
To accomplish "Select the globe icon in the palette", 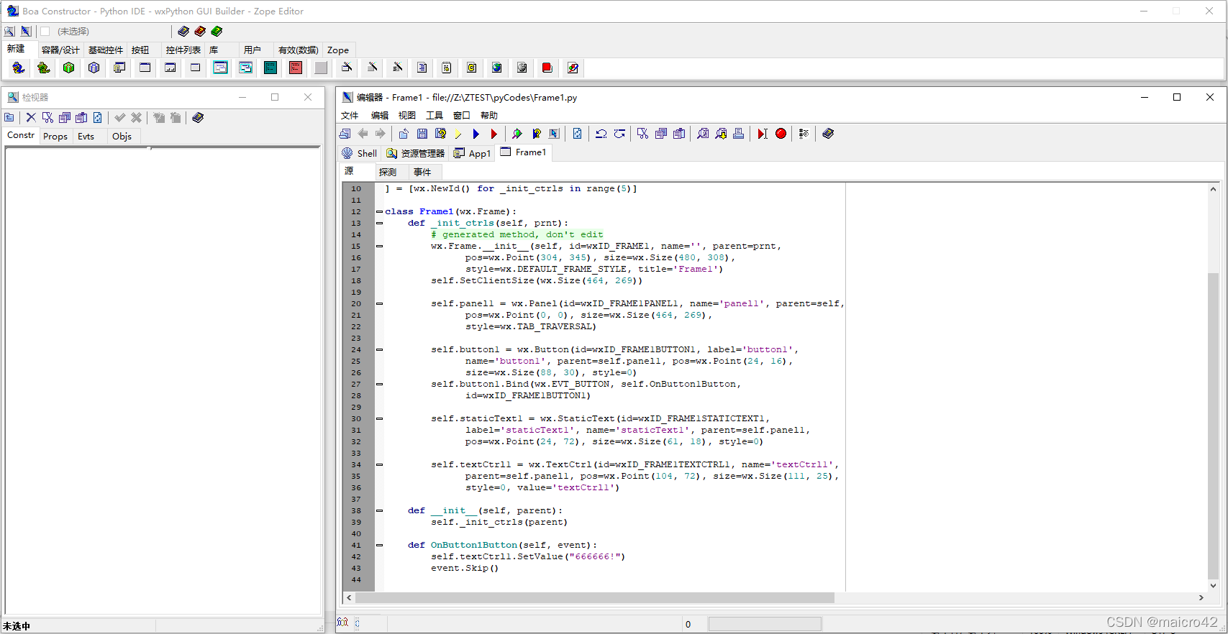I will (496, 68).
